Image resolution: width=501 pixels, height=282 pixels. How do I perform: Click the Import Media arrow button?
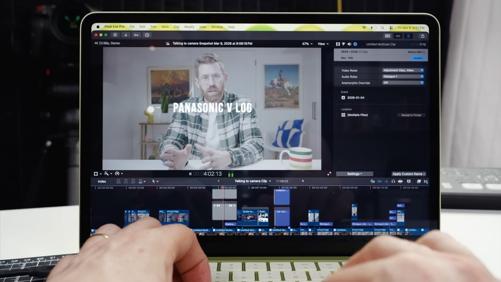pyautogui.click(x=126, y=35)
